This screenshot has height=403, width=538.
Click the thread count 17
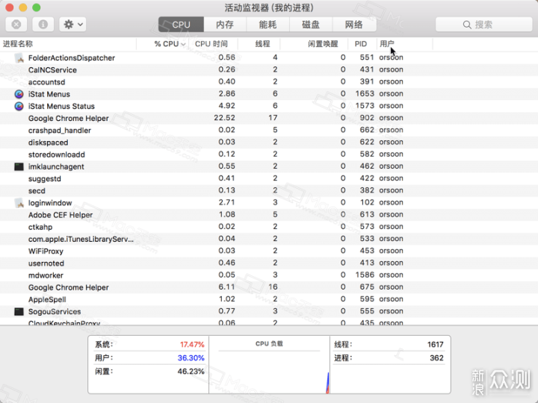tap(273, 118)
